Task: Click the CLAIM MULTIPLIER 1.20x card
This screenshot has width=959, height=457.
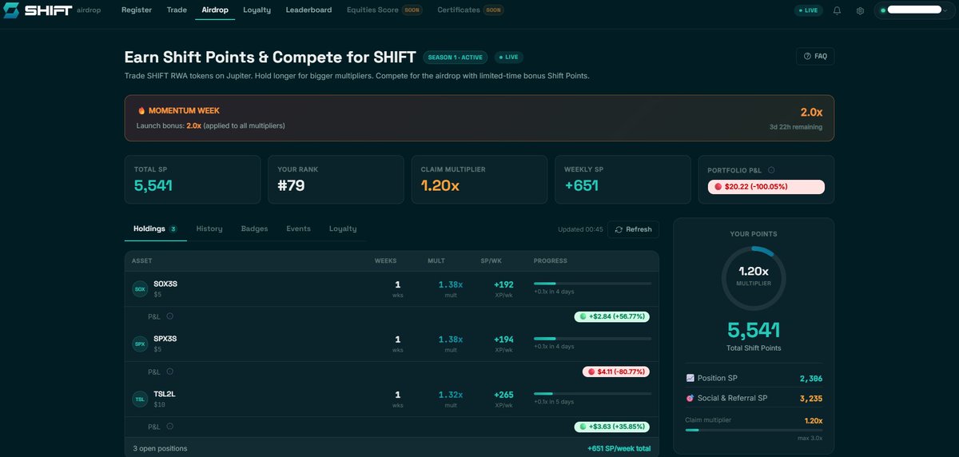Action: [x=479, y=180]
